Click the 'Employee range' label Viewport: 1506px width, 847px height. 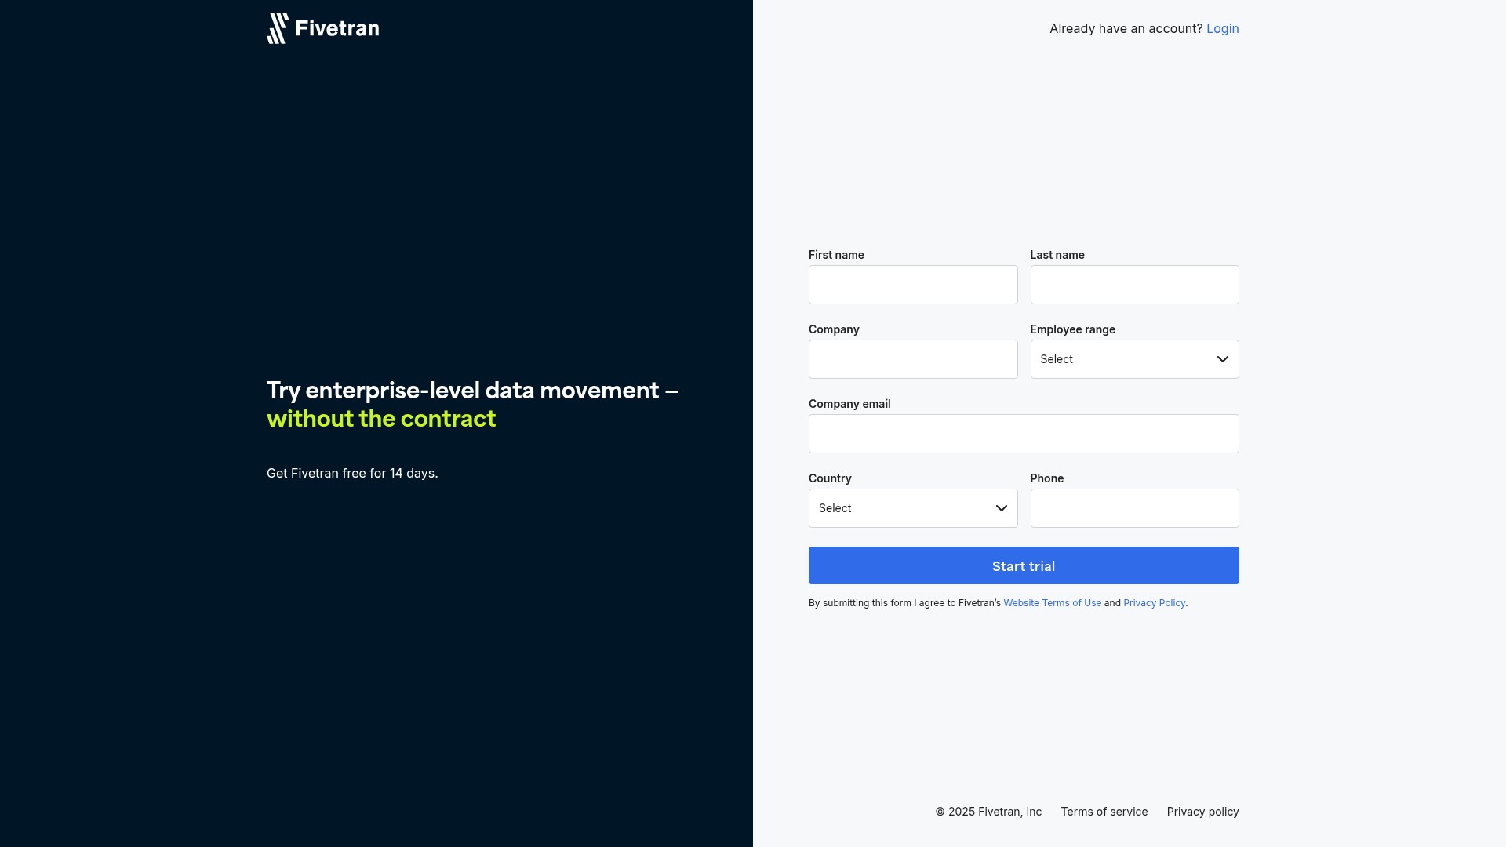click(x=1072, y=329)
